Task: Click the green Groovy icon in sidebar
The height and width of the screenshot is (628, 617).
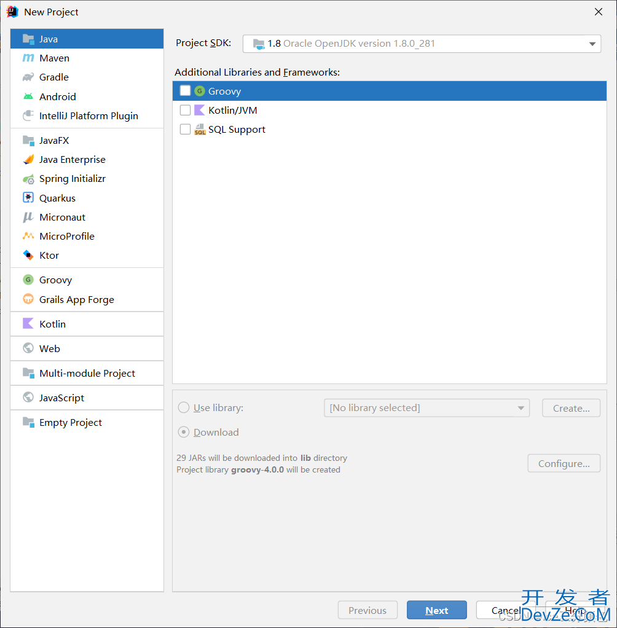Action: [x=28, y=280]
